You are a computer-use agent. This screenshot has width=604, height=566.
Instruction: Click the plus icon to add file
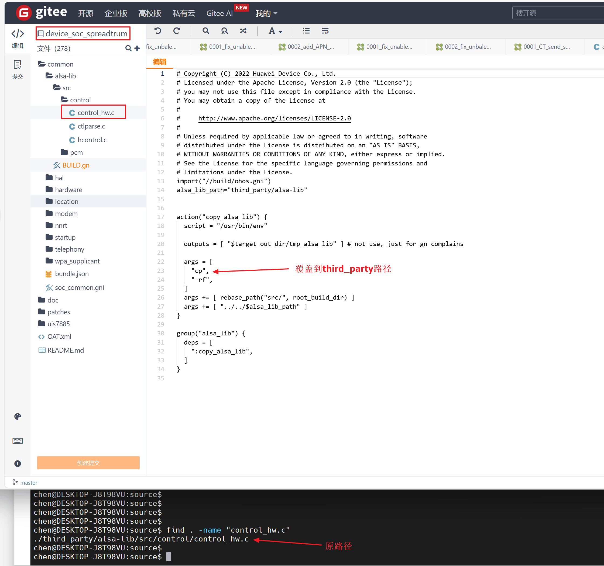pos(137,48)
